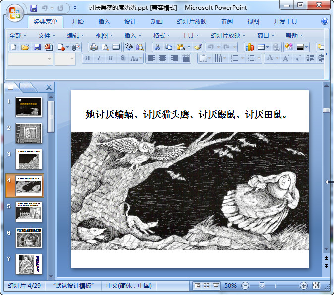This screenshot has width=334, height=295.
Task: Close the slide thumbnail pane
Action: (49, 87)
